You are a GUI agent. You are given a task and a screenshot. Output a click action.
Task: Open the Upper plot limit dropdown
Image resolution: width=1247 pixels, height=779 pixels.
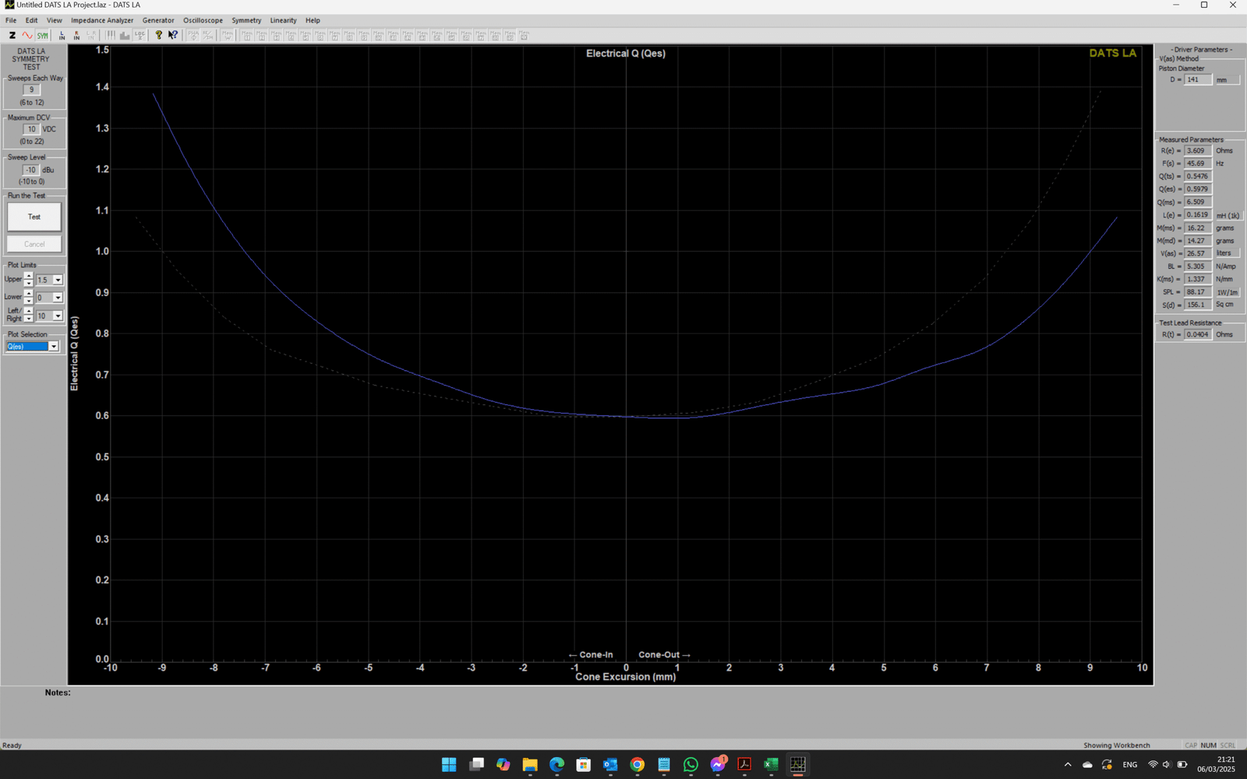coord(58,280)
